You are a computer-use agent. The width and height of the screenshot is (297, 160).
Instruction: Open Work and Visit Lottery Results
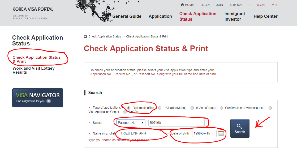tap(33, 70)
